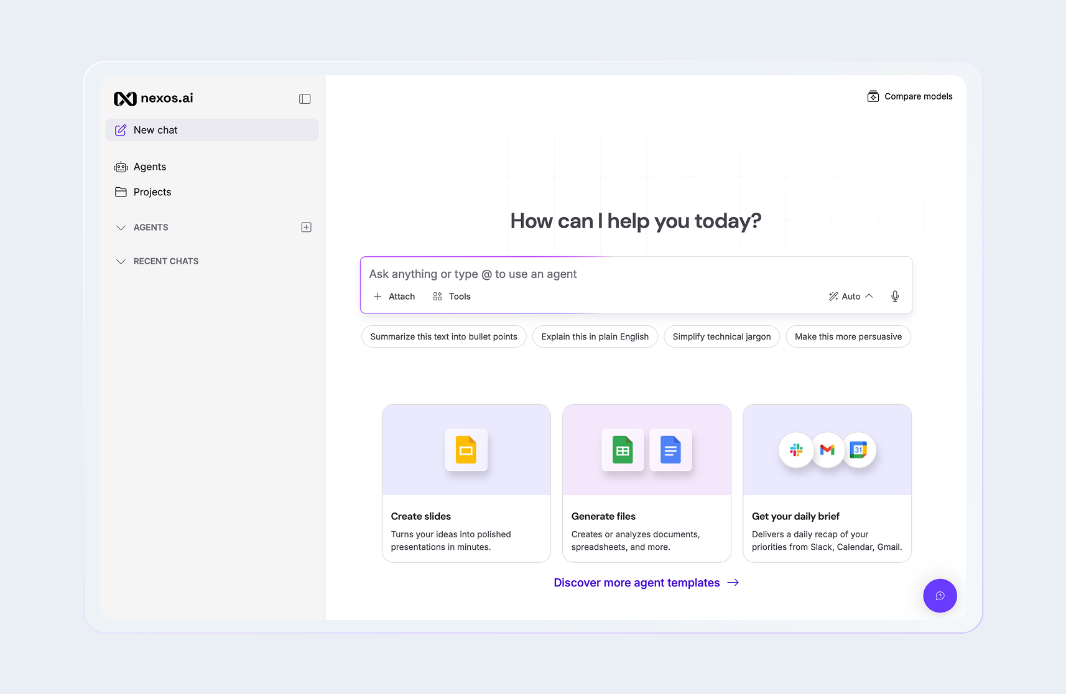The width and height of the screenshot is (1066, 694).
Task: Open Compare models
Action: pyautogui.click(x=910, y=96)
